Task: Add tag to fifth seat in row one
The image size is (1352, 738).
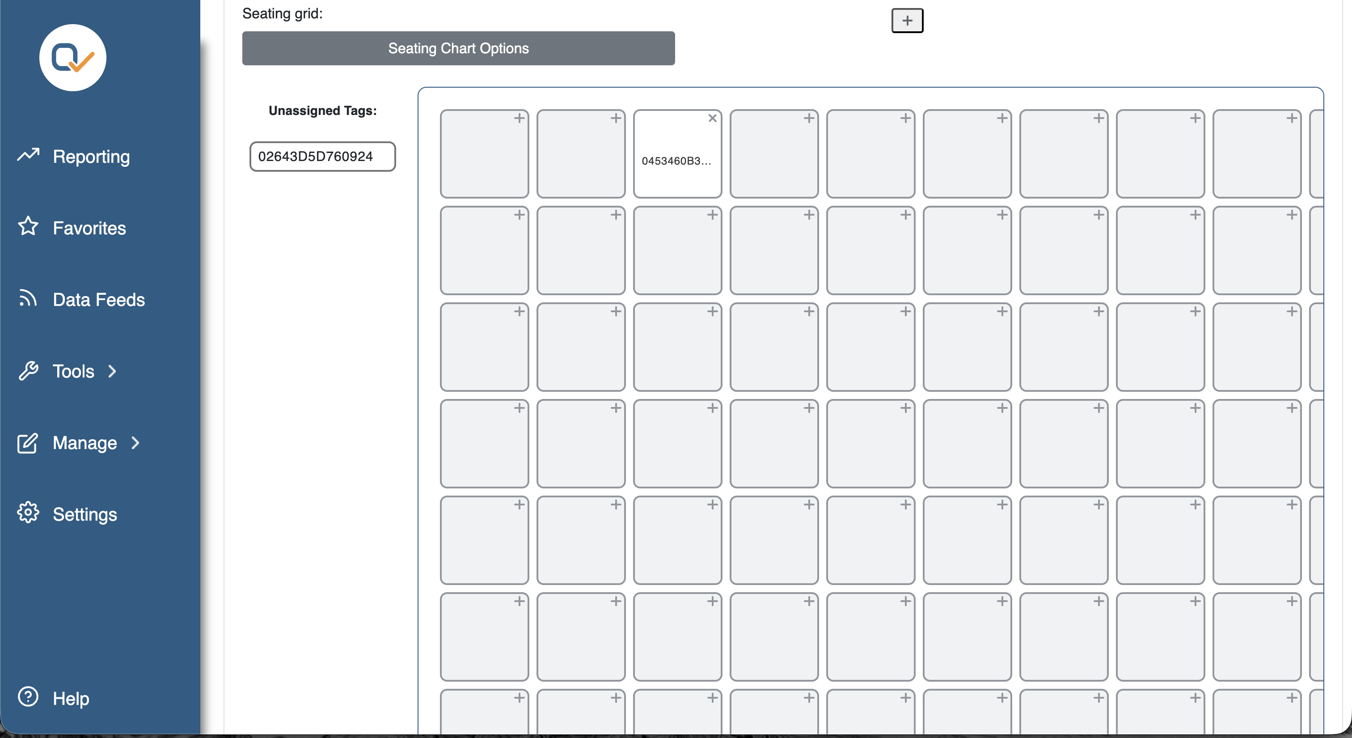Action: click(x=905, y=118)
